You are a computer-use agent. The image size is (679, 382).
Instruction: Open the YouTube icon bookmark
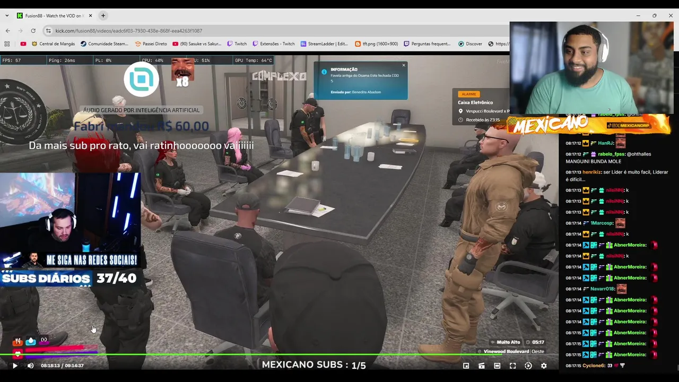23,44
